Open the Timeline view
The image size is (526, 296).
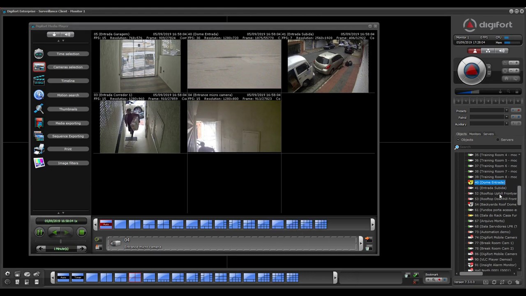tap(68, 81)
